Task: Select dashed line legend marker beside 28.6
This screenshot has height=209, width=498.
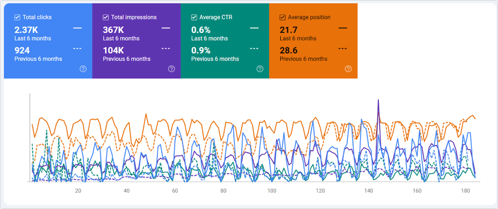Action: pyautogui.click(x=342, y=49)
